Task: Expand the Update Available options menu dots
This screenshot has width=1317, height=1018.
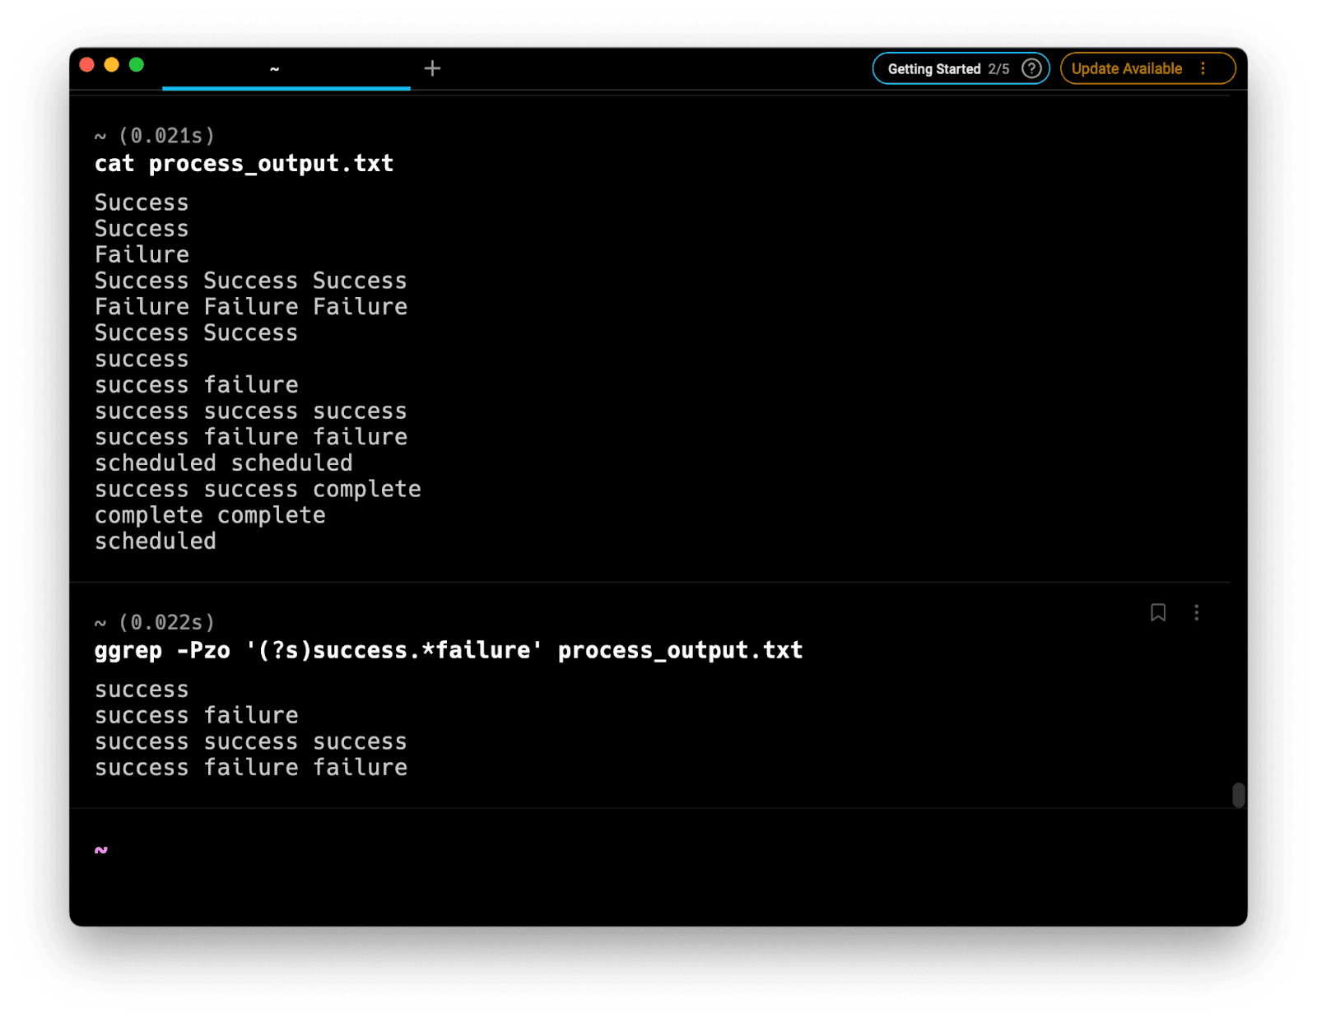Action: [x=1203, y=68]
